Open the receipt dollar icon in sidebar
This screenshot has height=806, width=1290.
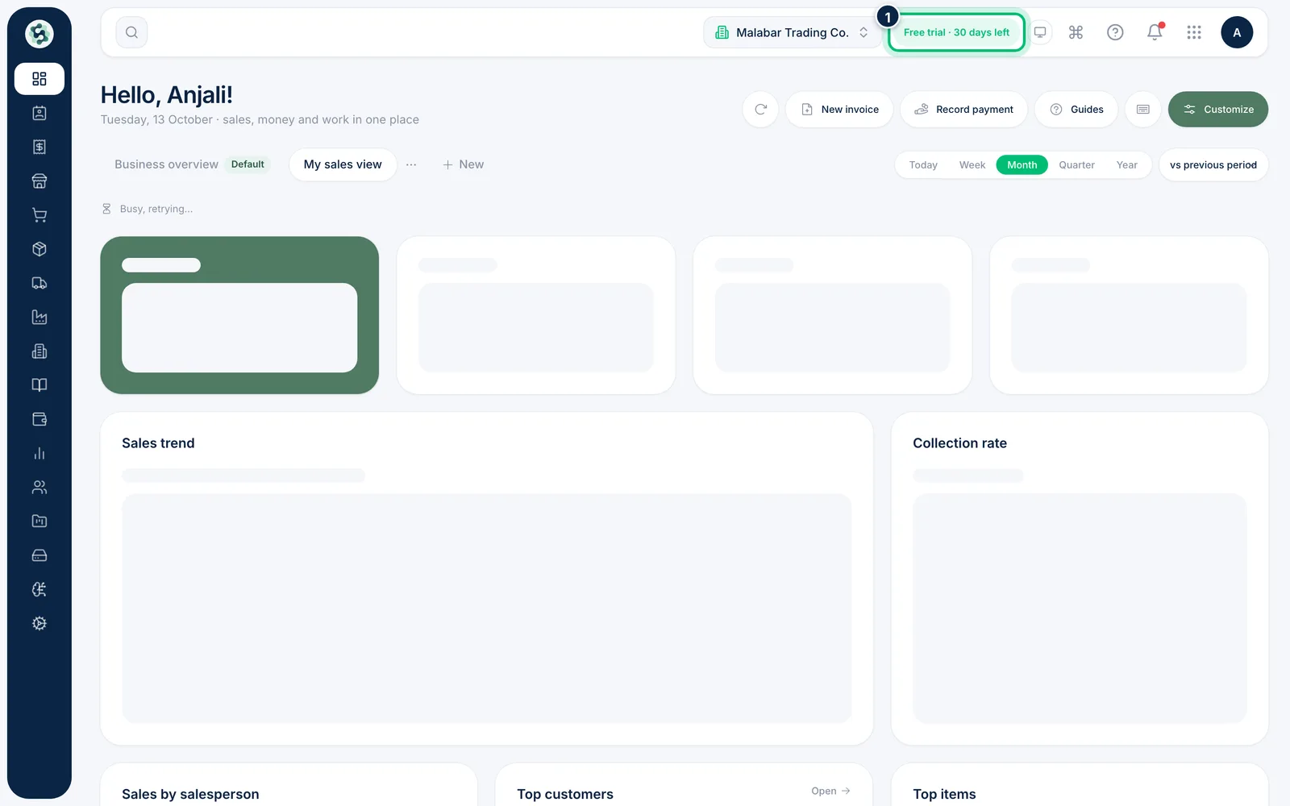[x=39, y=147]
